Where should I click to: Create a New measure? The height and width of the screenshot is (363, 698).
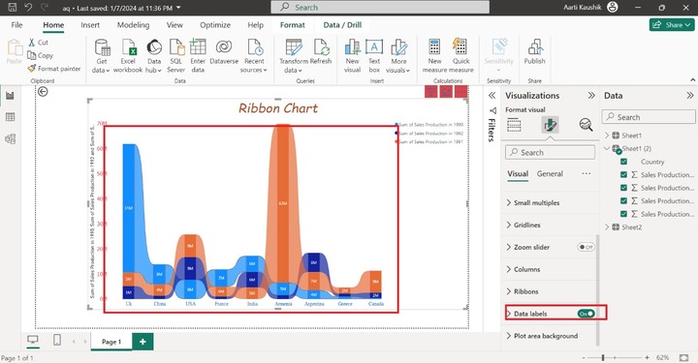[434, 56]
